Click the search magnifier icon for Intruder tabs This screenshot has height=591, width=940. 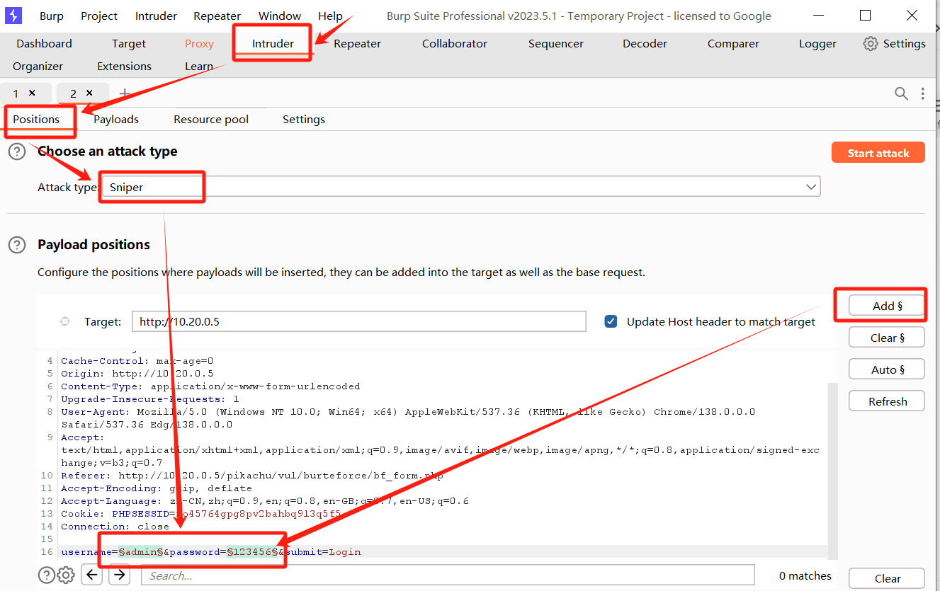901,93
